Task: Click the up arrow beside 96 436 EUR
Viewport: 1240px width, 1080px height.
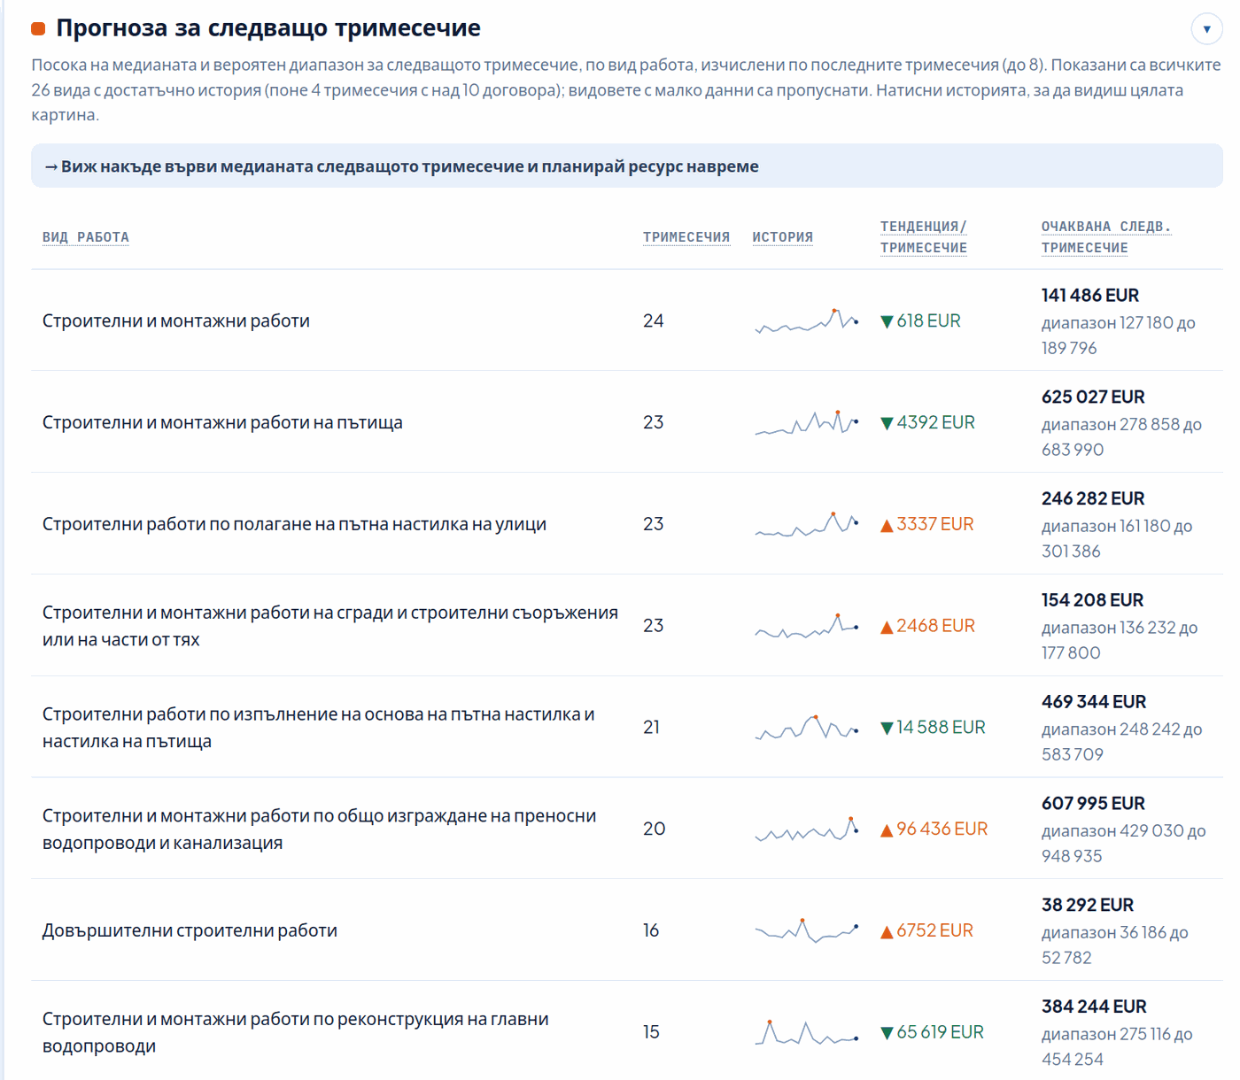Action: (x=887, y=829)
